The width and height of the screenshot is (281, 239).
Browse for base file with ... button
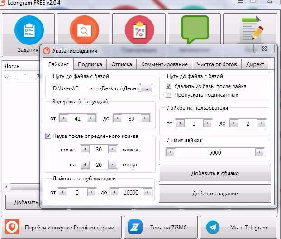point(146,88)
